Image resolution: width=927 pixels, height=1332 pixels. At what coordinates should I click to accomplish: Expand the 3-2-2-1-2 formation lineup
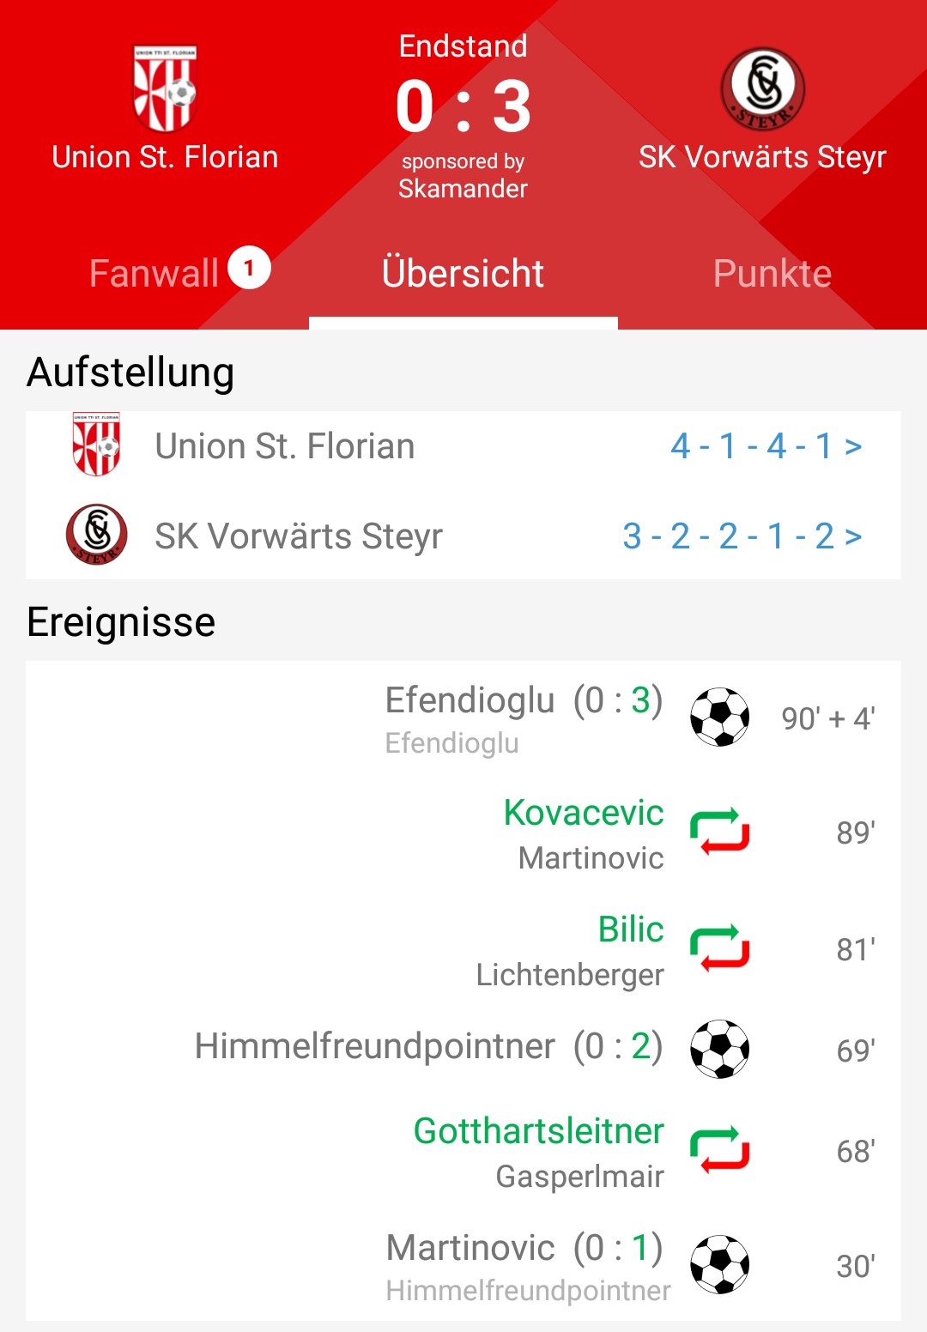click(742, 536)
